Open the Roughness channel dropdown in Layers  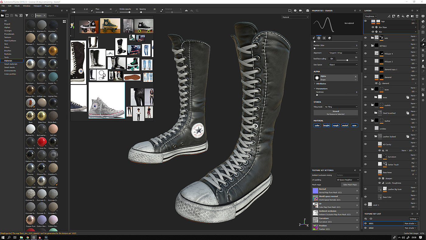[371, 16]
